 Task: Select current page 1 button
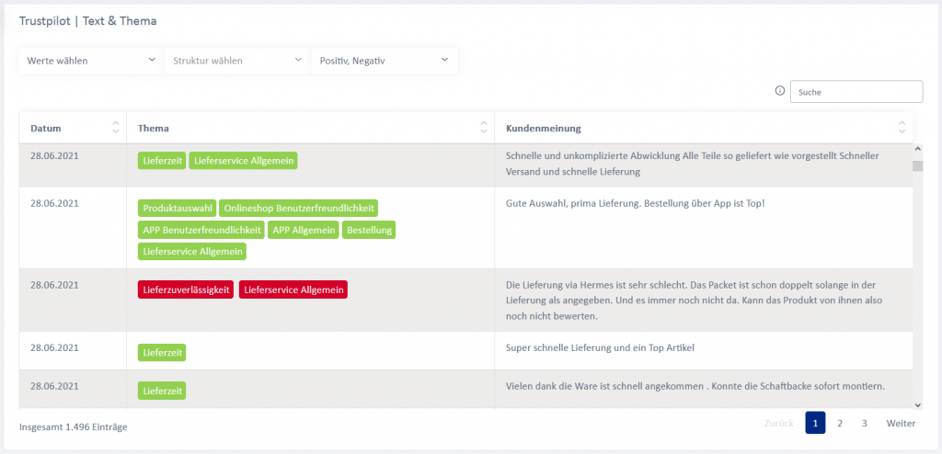coord(815,423)
